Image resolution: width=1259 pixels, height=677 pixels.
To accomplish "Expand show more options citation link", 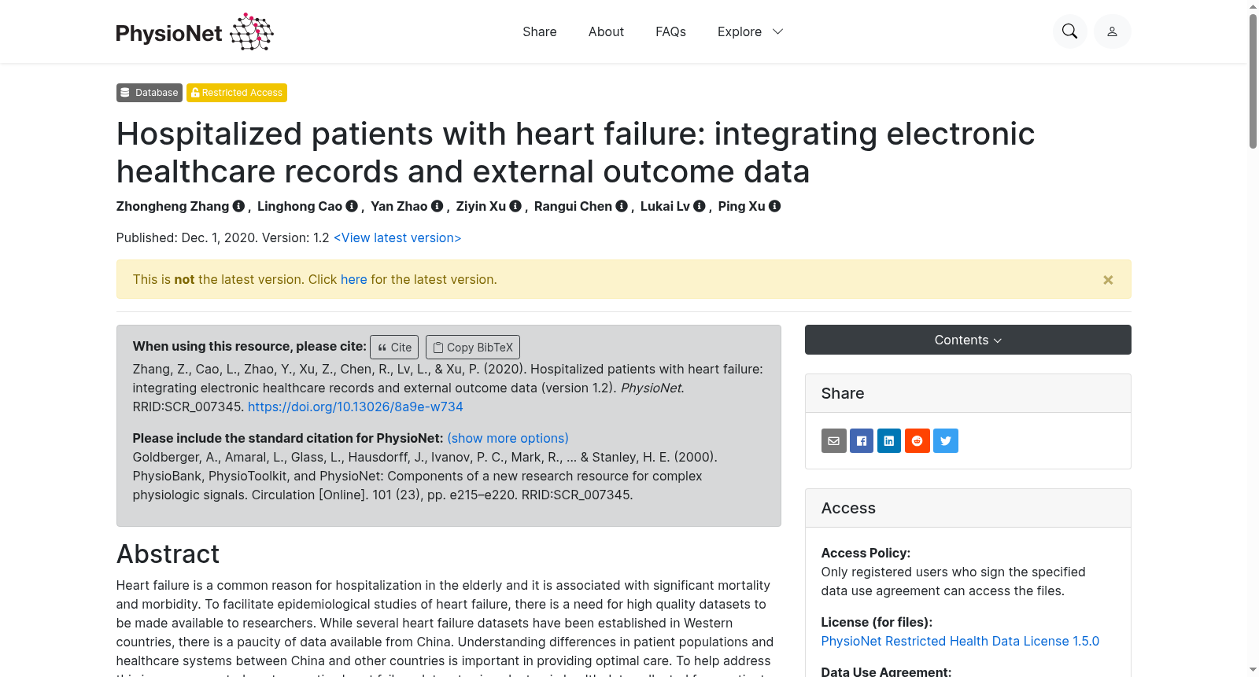I will 508,438.
